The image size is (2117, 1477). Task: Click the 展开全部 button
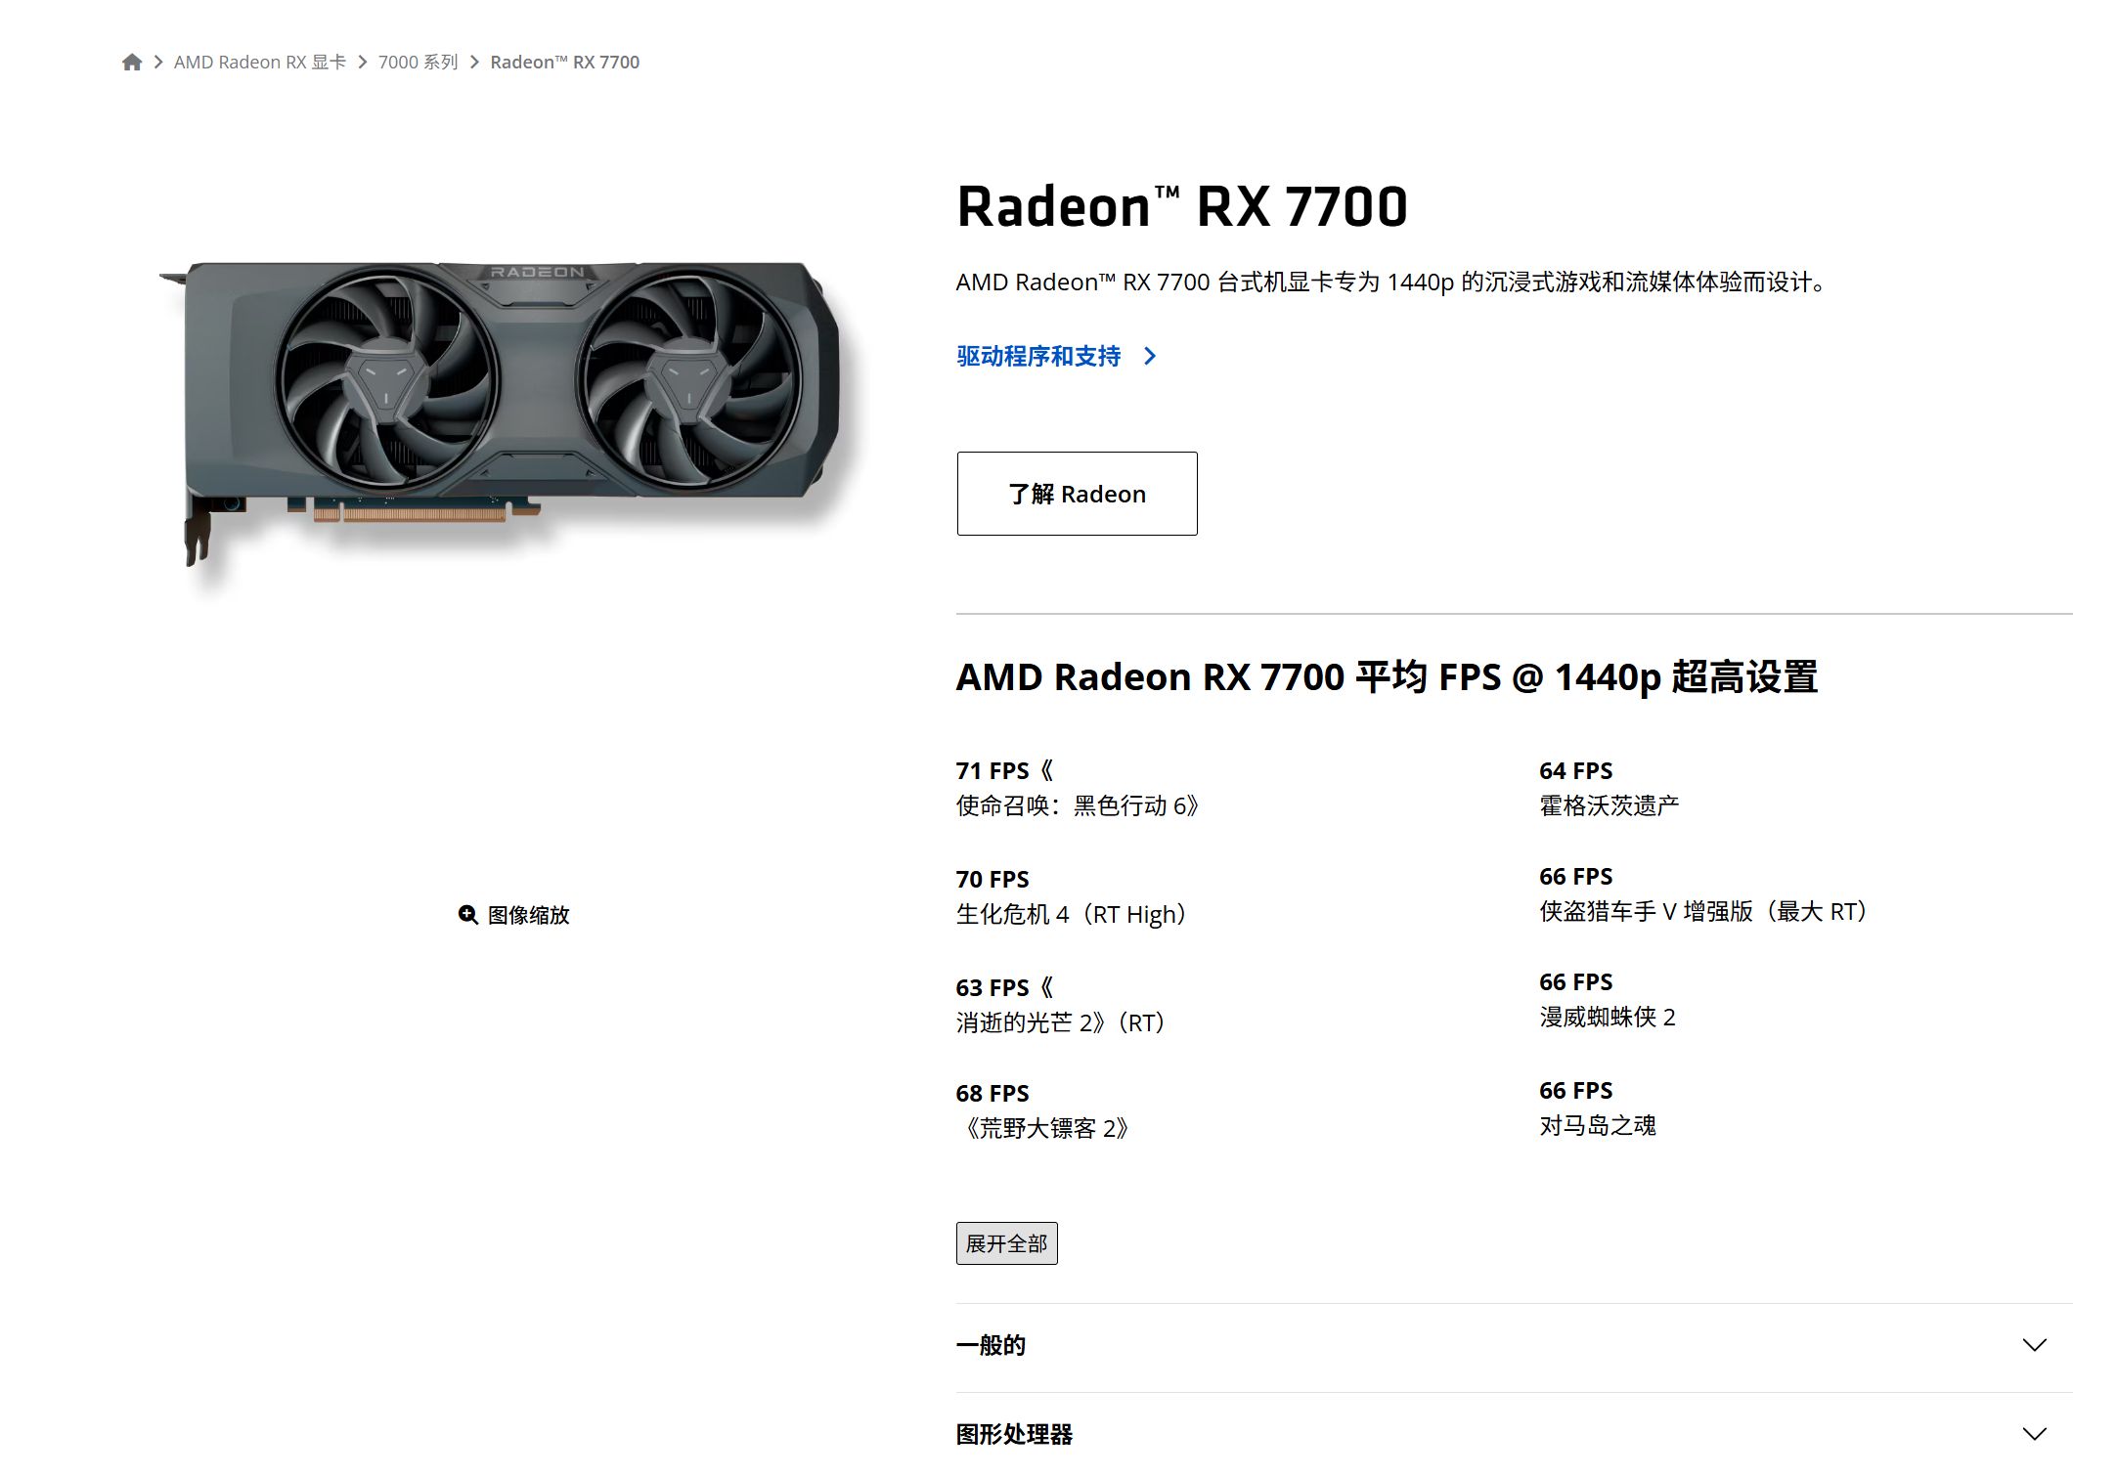[x=1007, y=1244]
